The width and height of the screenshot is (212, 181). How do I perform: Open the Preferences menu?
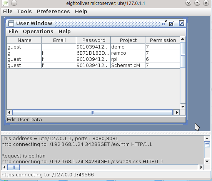click(x=53, y=12)
